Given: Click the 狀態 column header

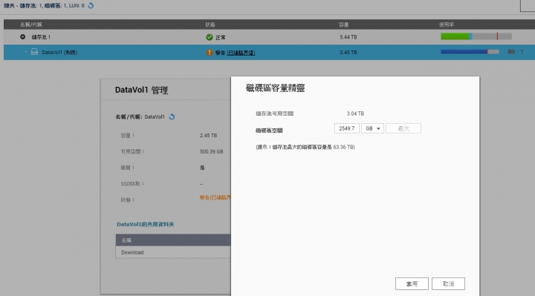Looking at the screenshot, I should pos(210,24).
